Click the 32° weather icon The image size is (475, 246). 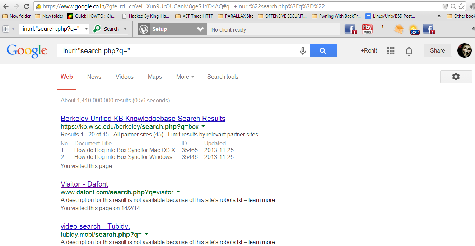(414, 30)
